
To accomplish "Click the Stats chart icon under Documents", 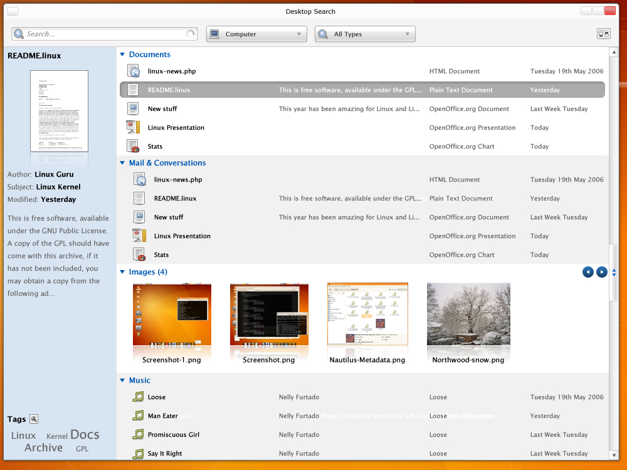I will (x=133, y=146).
